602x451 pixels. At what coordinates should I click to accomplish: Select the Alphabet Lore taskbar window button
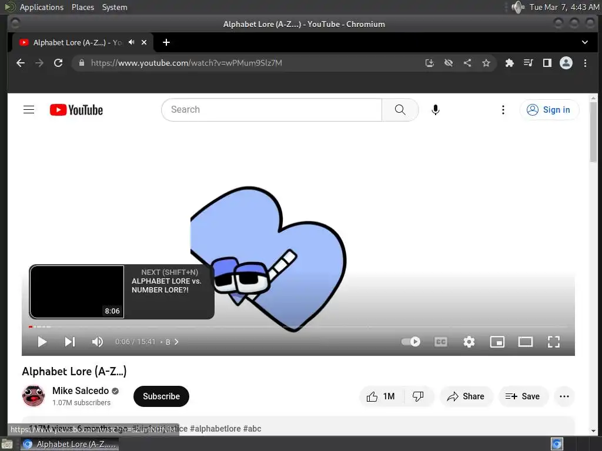(x=69, y=444)
